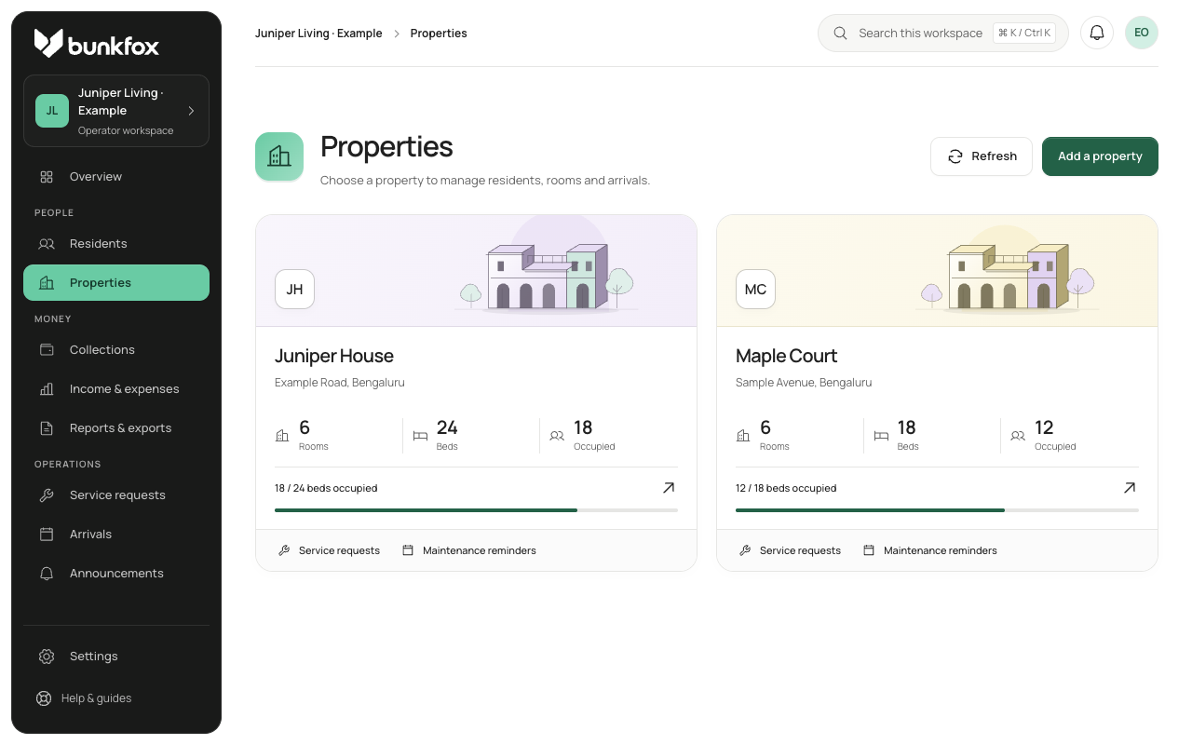Click the Announcements bell icon in sidebar
This screenshot has height=745, width=1192.
click(47, 574)
